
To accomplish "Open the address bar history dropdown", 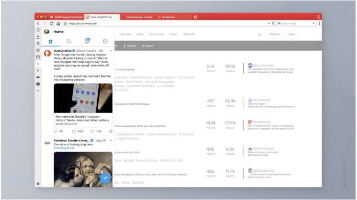I will 269,23.
